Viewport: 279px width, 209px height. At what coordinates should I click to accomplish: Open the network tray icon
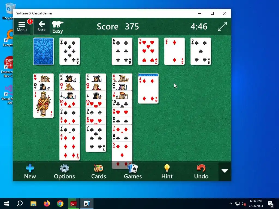click(x=237, y=204)
